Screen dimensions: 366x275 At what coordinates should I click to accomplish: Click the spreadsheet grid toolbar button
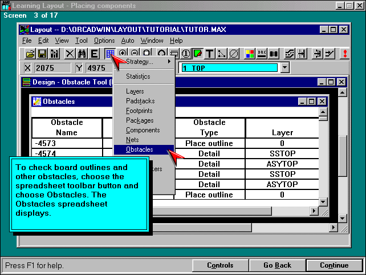[109, 54]
